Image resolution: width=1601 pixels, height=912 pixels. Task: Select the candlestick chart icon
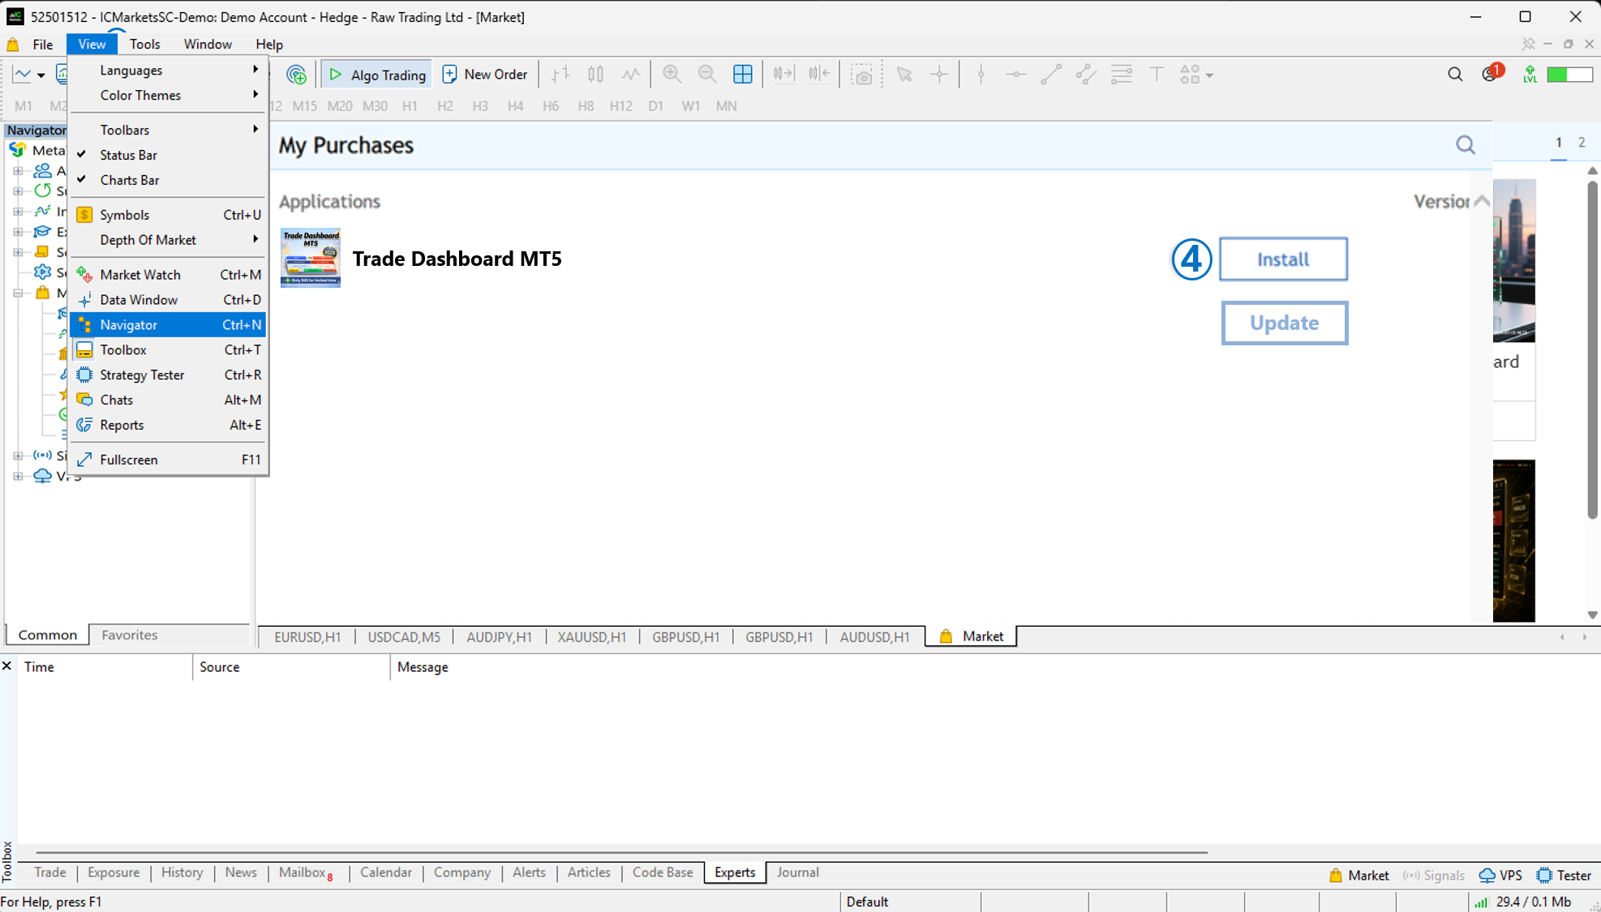tap(595, 75)
